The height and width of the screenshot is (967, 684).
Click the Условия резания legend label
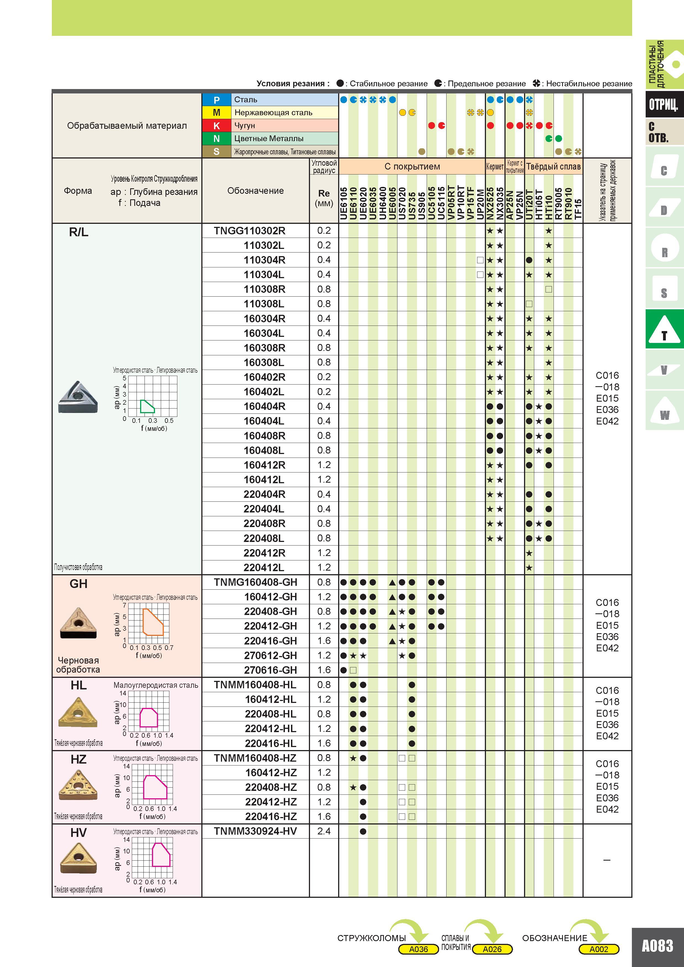(x=293, y=84)
